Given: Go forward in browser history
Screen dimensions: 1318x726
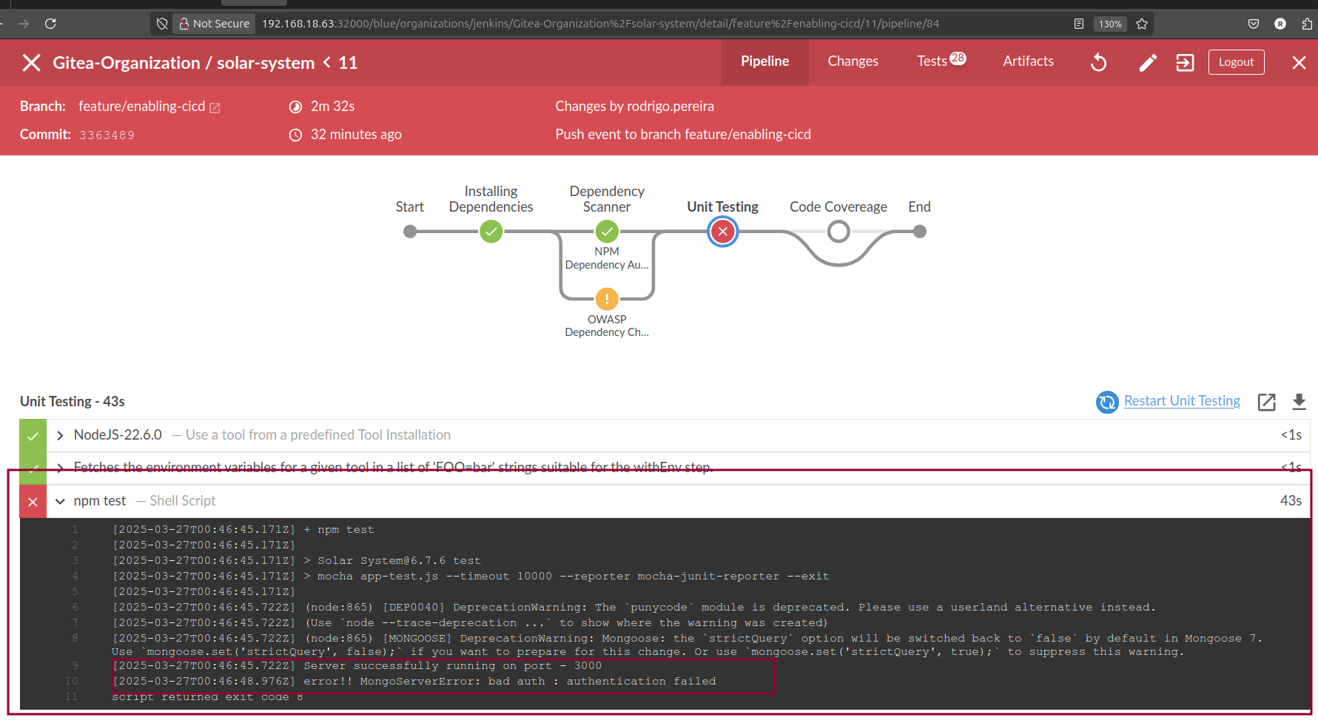Looking at the screenshot, I should [x=24, y=24].
